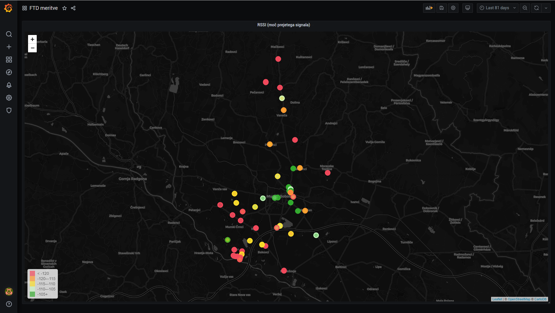Share the dashboard via share icon
This screenshot has width=555, height=313.
pos(73,8)
